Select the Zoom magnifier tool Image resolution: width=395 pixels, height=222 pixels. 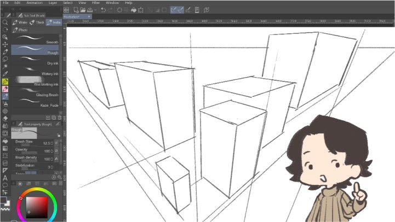click(x=5, y=22)
